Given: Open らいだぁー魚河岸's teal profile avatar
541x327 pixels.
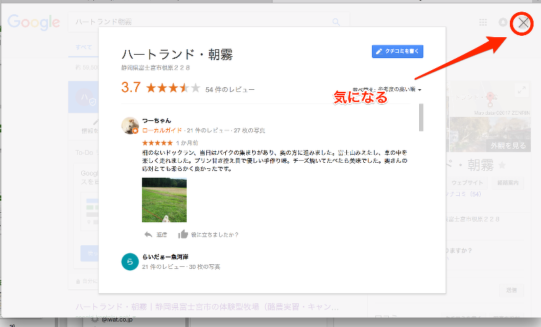Looking at the screenshot, I should coord(130,262).
